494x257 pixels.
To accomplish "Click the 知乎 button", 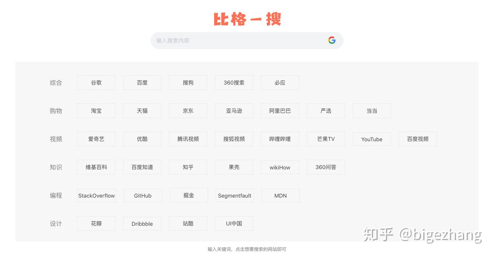I will pyautogui.click(x=188, y=167).
